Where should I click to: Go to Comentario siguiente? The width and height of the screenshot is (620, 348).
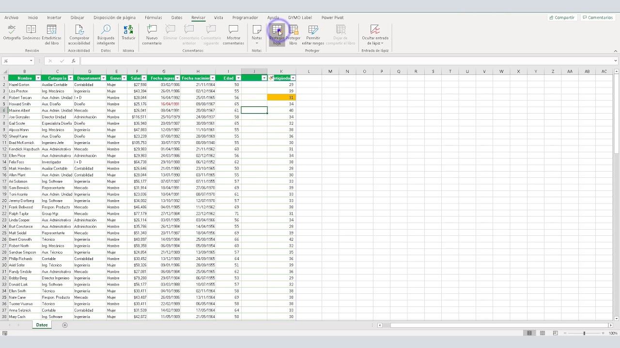(x=211, y=35)
